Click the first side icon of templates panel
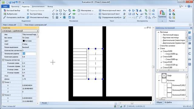This screenshot has width=194, height=109. pyautogui.click(x=189, y=32)
